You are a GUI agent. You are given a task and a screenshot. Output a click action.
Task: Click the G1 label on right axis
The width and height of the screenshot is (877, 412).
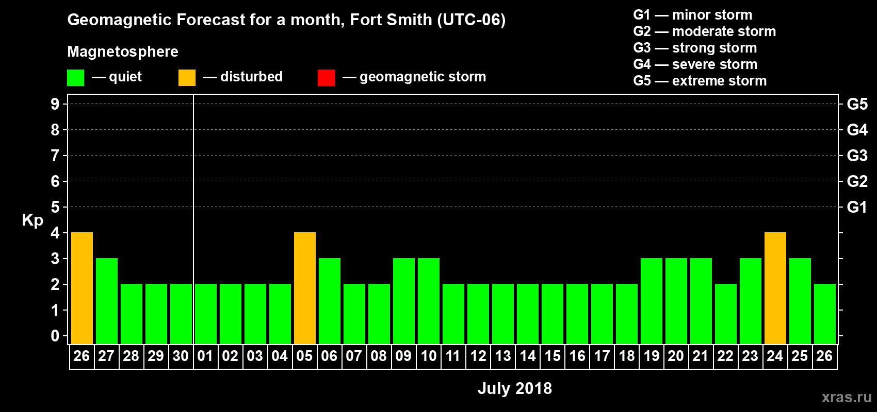tap(857, 207)
